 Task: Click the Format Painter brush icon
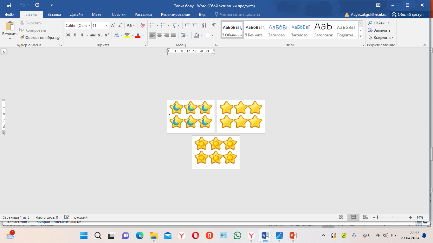pyautogui.click(x=22, y=37)
